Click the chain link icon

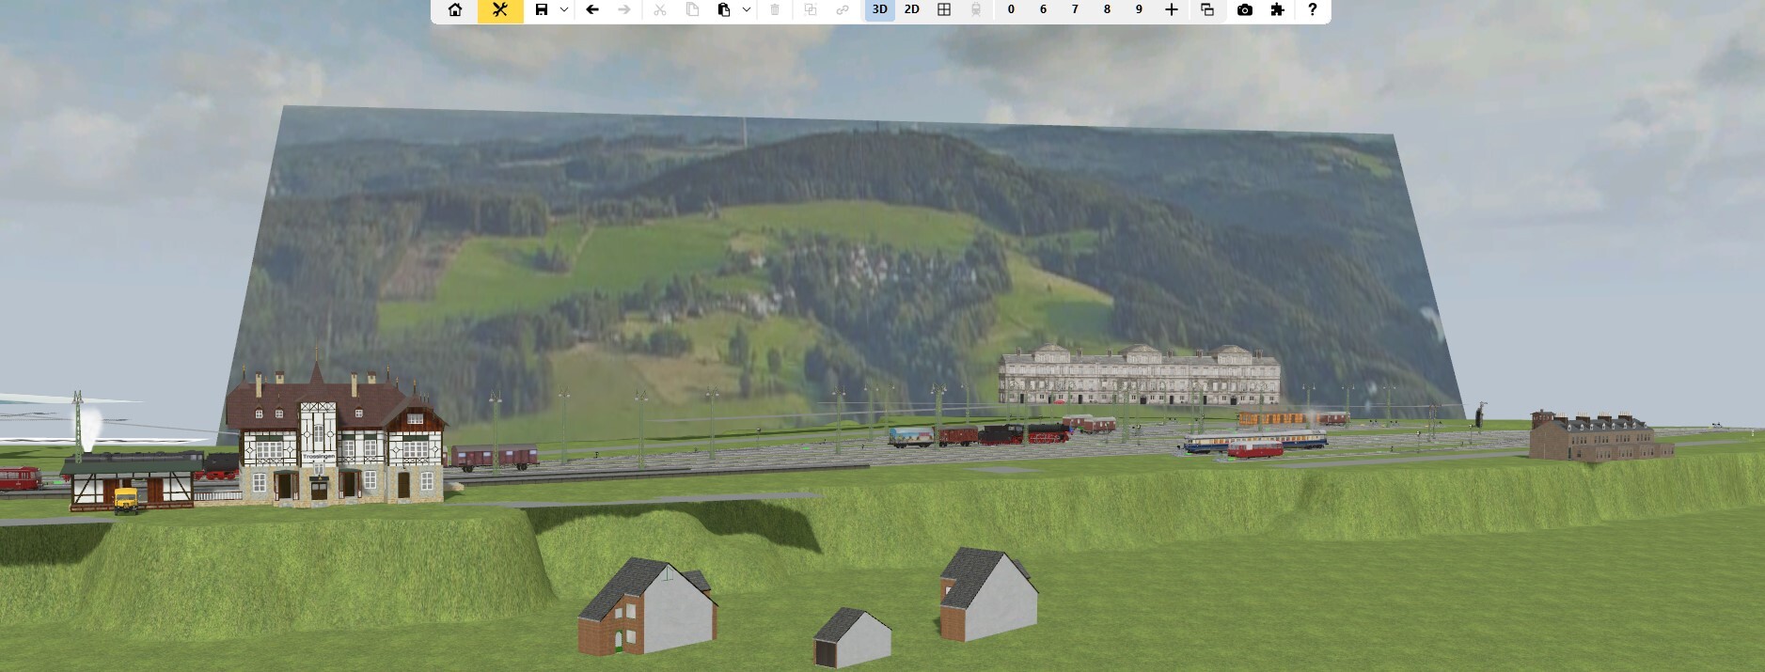point(843,10)
